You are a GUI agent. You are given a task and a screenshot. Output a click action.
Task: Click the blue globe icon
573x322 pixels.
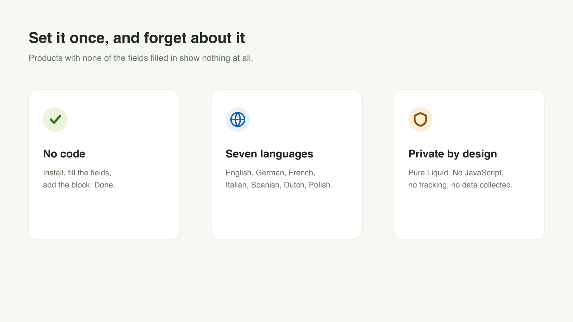(x=238, y=119)
